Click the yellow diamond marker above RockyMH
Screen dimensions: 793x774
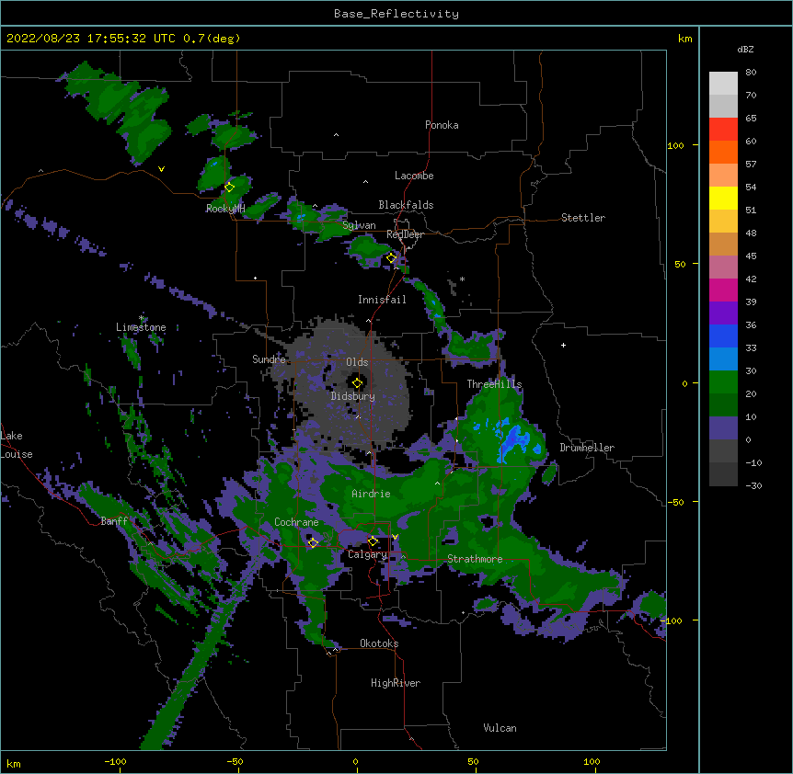(230, 188)
